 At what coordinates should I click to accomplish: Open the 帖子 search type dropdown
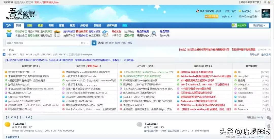(85, 43)
